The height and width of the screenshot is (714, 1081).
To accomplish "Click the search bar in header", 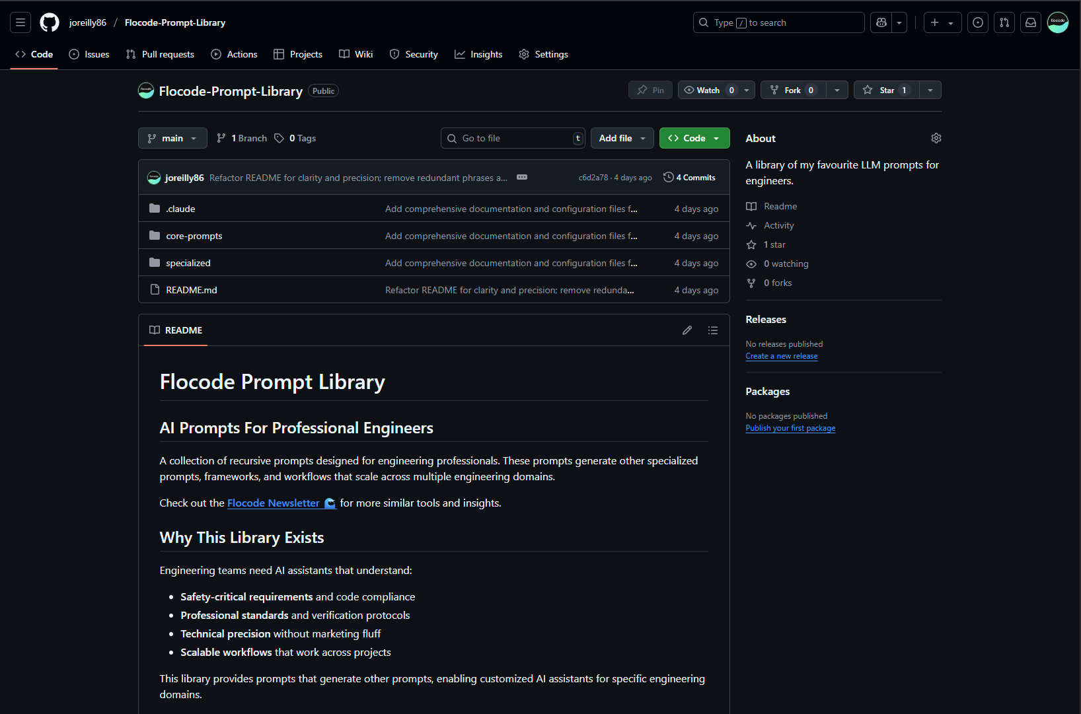I will [x=778, y=22].
